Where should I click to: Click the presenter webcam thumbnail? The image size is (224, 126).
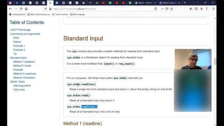[193, 59]
